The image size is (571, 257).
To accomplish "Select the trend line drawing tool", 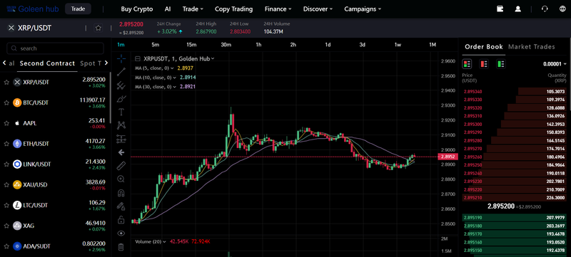I will point(121,72).
